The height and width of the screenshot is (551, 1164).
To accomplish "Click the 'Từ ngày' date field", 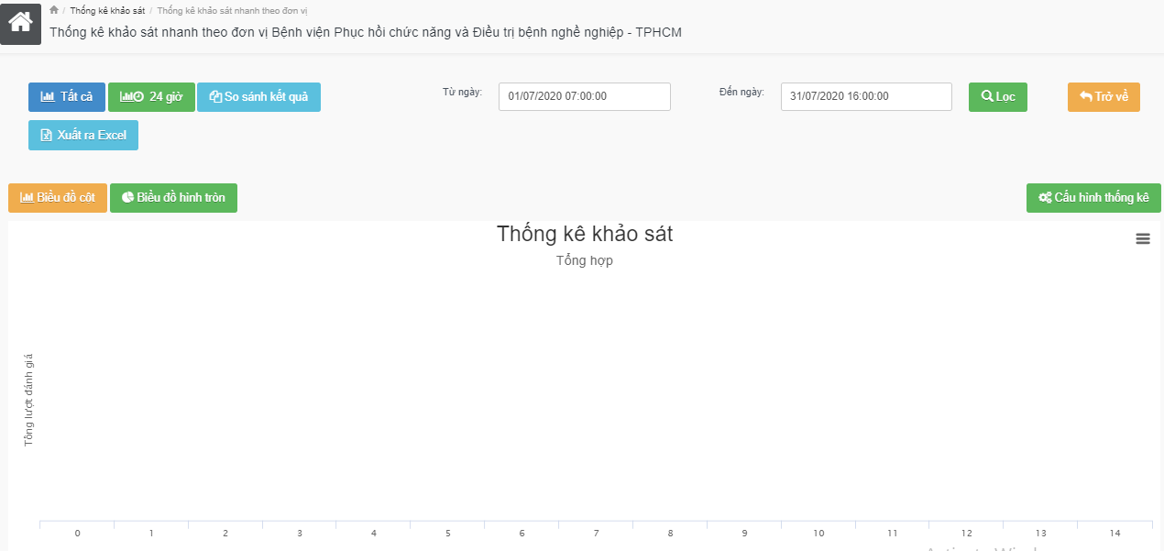I will click(585, 96).
